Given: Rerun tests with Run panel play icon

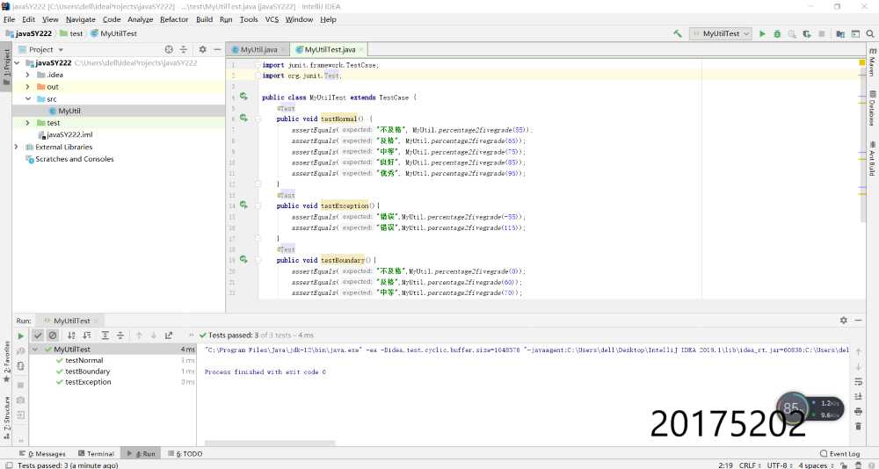Looking at the screenshot, I should click(21, 336).
